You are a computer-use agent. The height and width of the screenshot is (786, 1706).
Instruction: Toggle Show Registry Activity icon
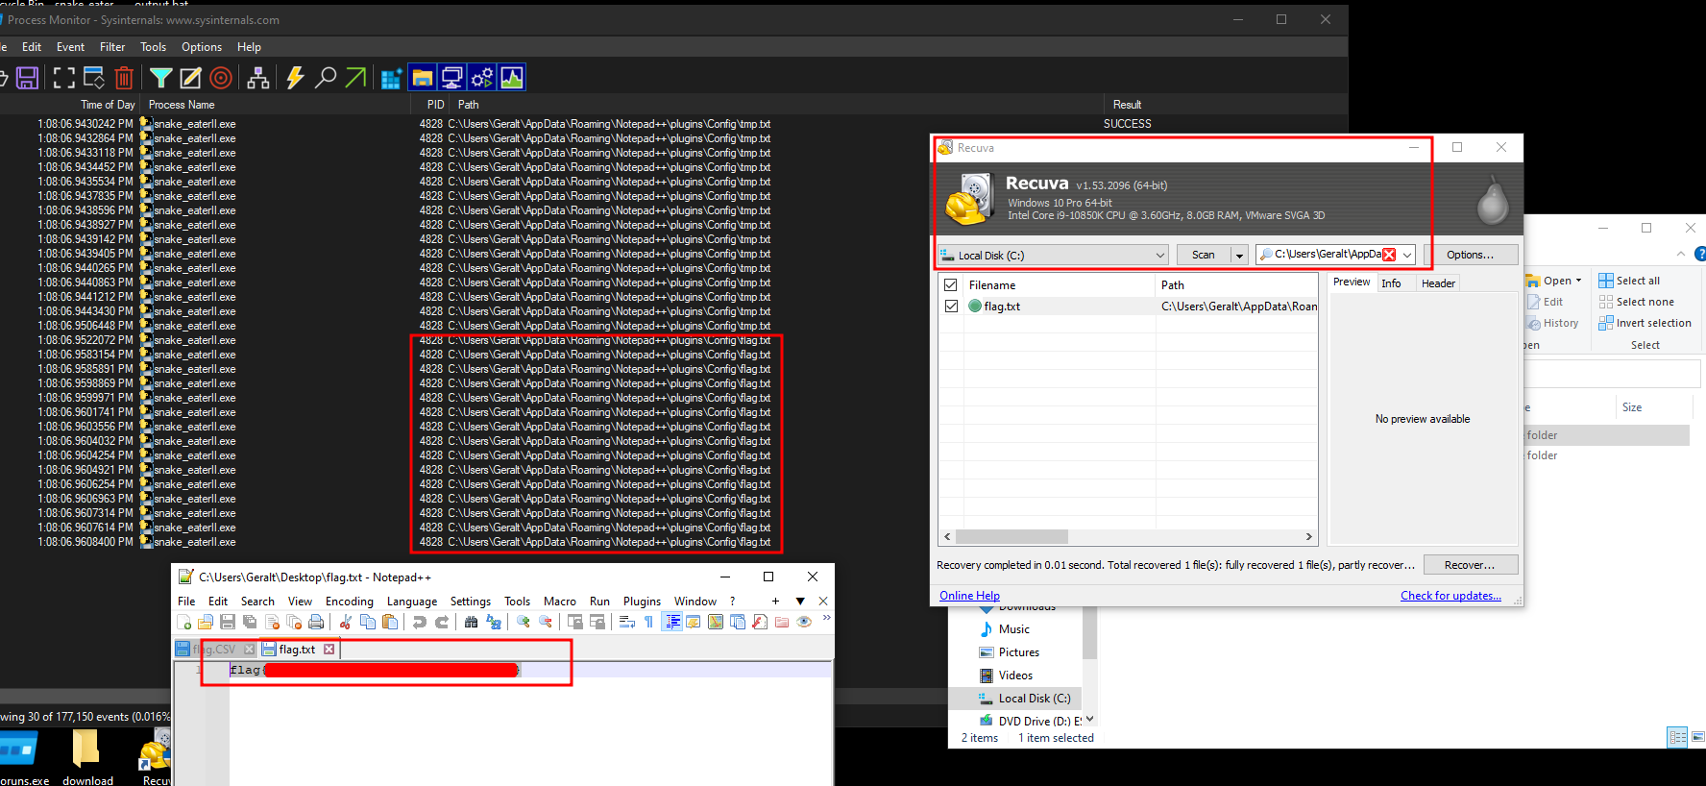pos(391,78)
